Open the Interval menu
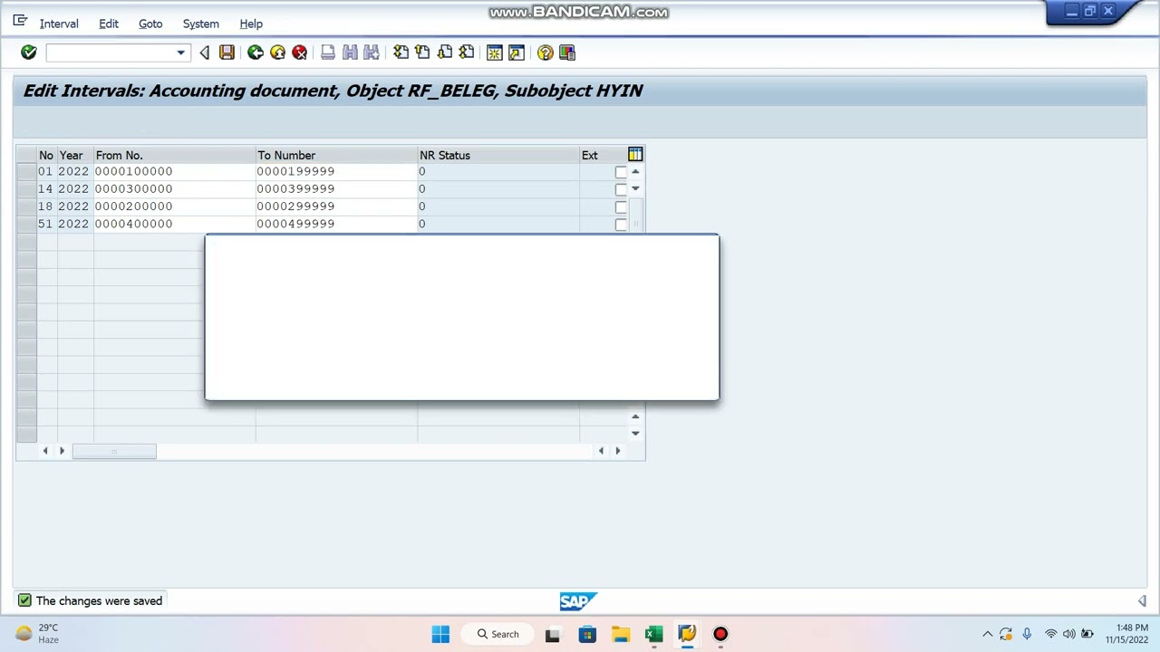 [x=59, y=24]
